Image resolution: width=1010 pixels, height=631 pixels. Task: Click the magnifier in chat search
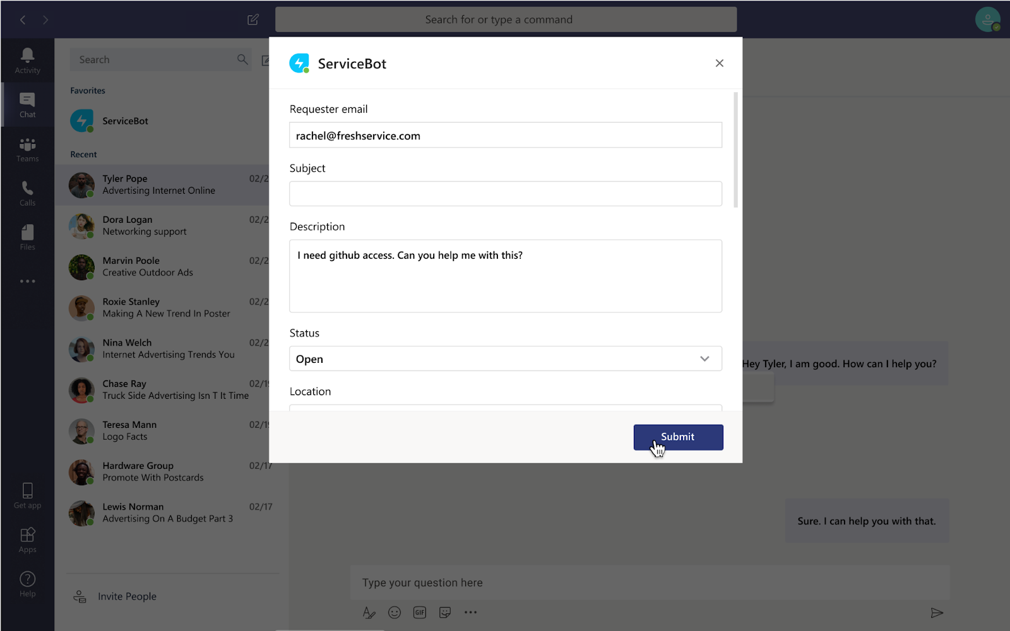[242, 59]
